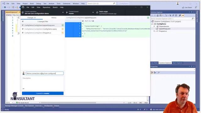201x113 pixels.
Task: Click the Live Share button
Action: pos(187,8)
